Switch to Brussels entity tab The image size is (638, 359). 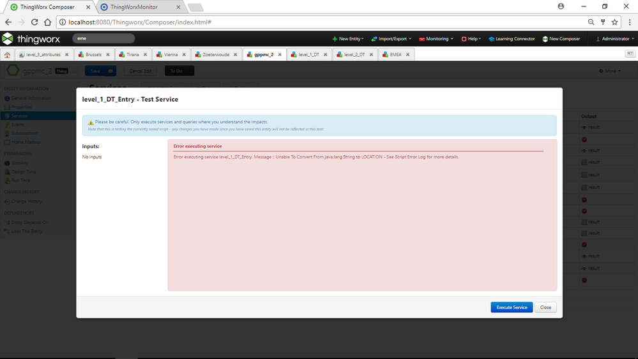[90, 54]
